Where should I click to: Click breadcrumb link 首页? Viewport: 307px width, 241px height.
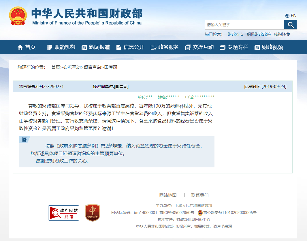(56, 67)
